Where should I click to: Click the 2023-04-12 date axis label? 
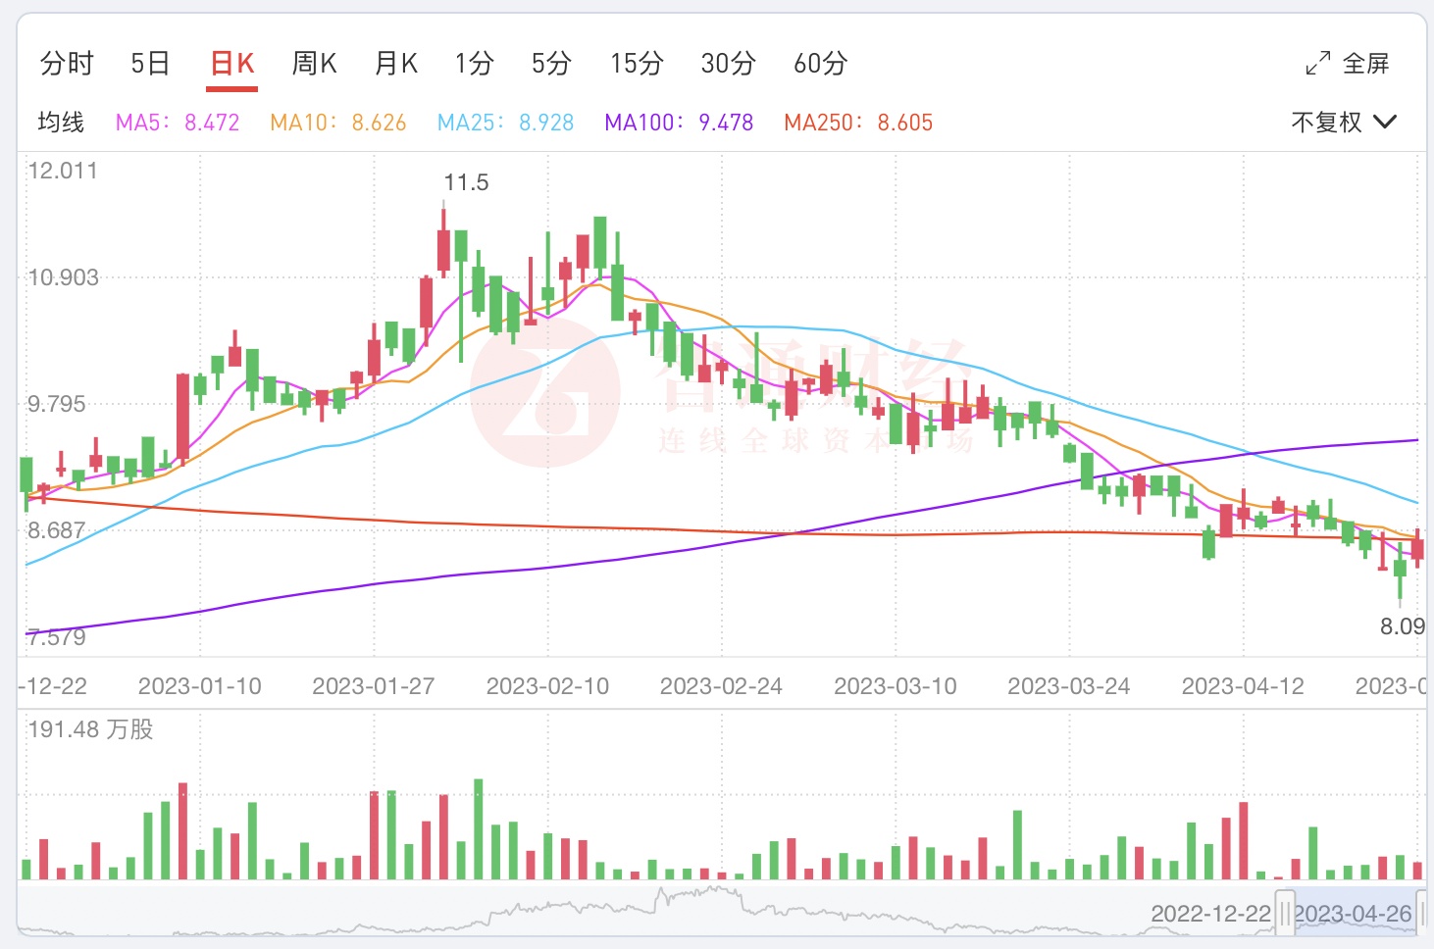(x=1243, y=686)
